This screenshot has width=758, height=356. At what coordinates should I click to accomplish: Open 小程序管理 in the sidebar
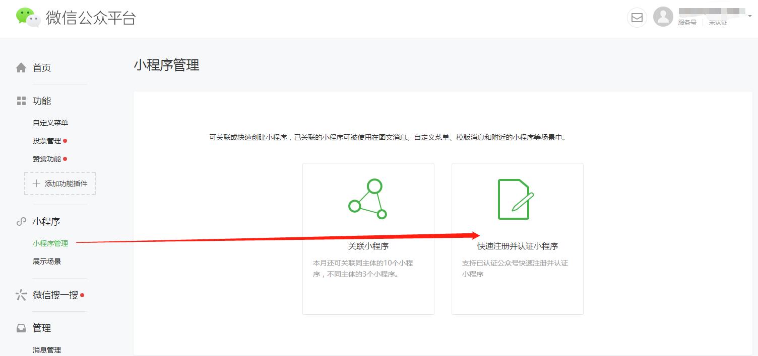pos(50,243)
